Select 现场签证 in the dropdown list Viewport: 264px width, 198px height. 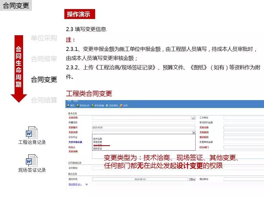point(97,148)
